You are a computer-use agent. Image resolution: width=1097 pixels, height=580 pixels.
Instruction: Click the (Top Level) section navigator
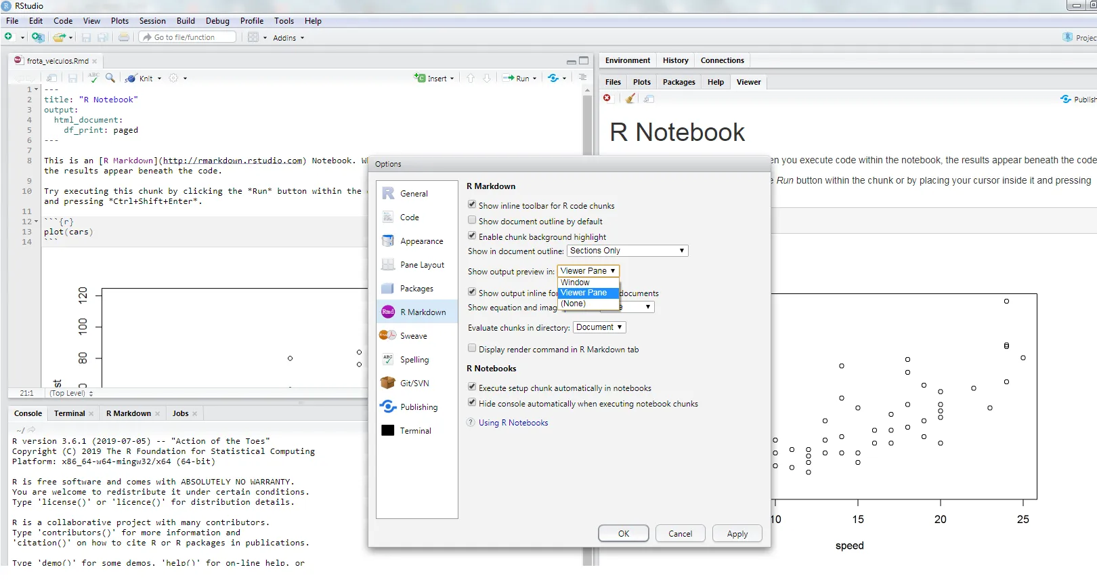pyautogui.click(x=70, y=393)
